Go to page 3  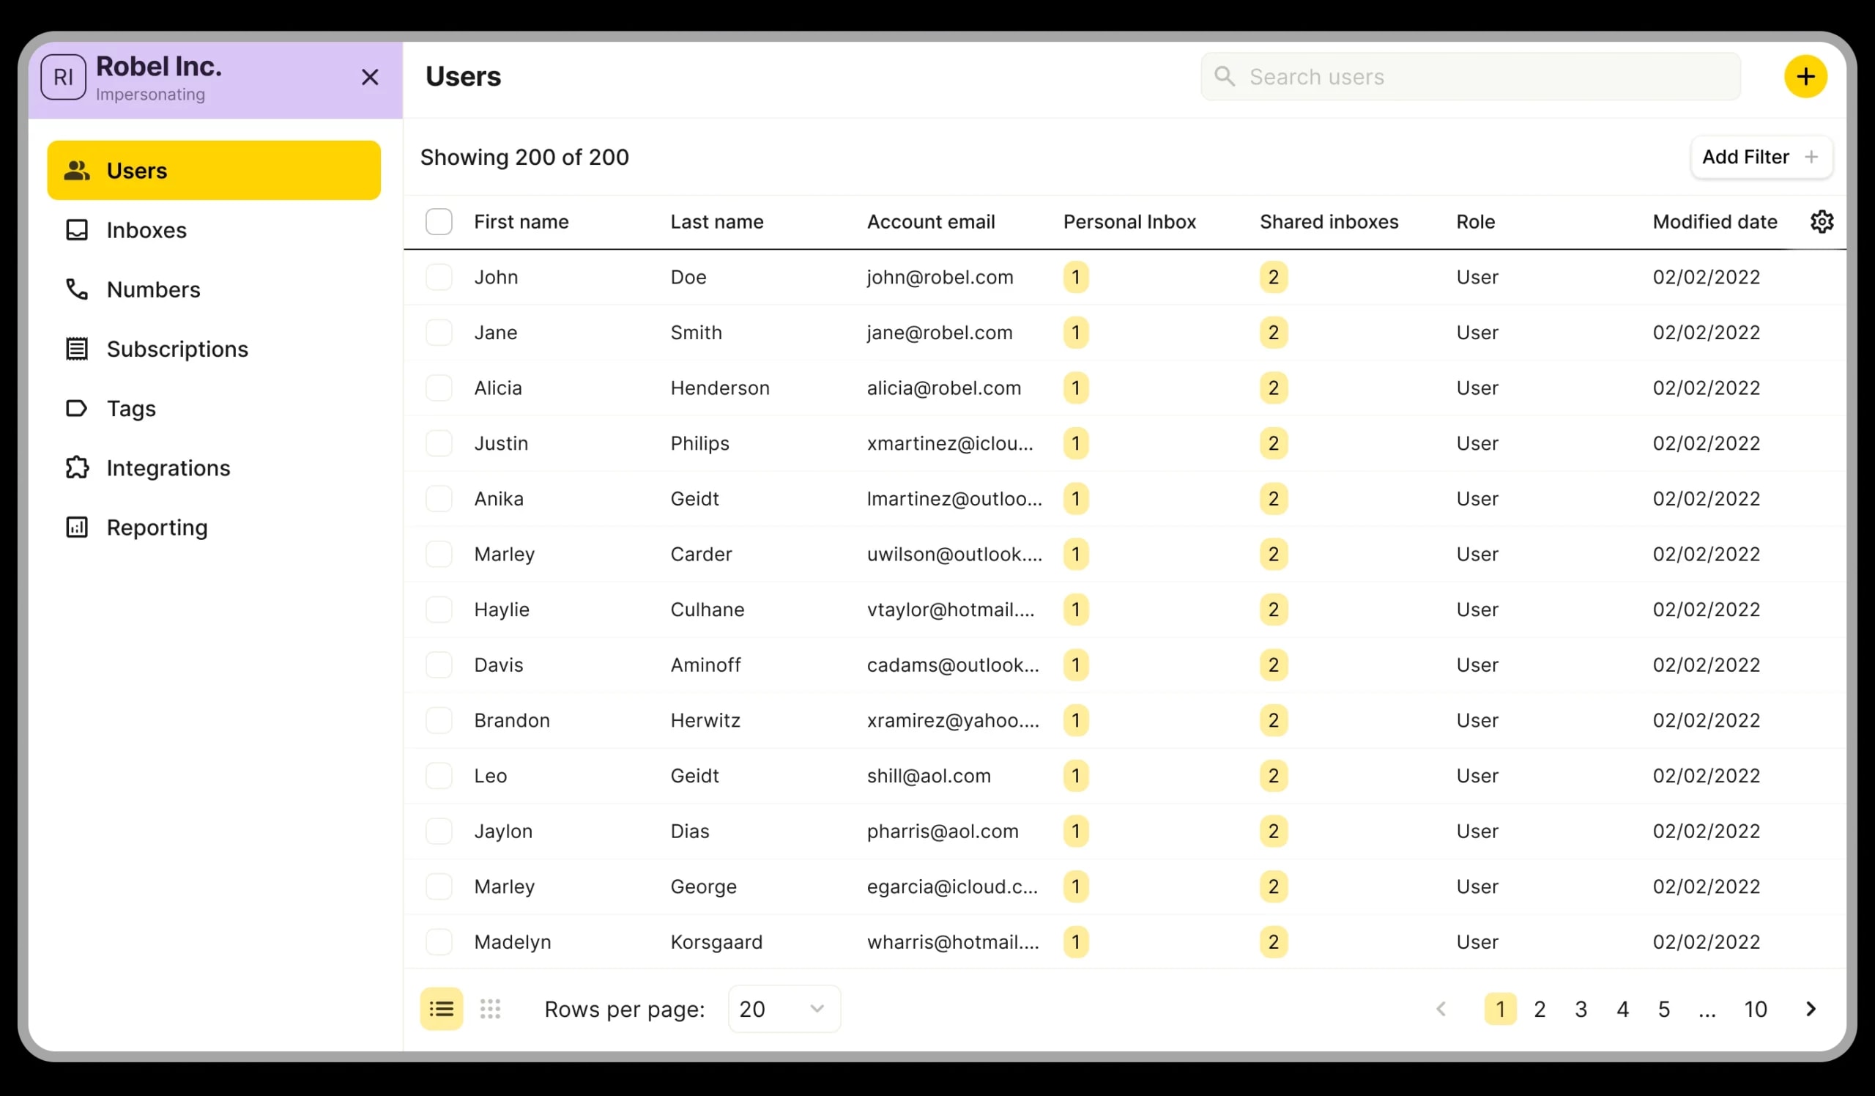[x=1581, y=1009]
